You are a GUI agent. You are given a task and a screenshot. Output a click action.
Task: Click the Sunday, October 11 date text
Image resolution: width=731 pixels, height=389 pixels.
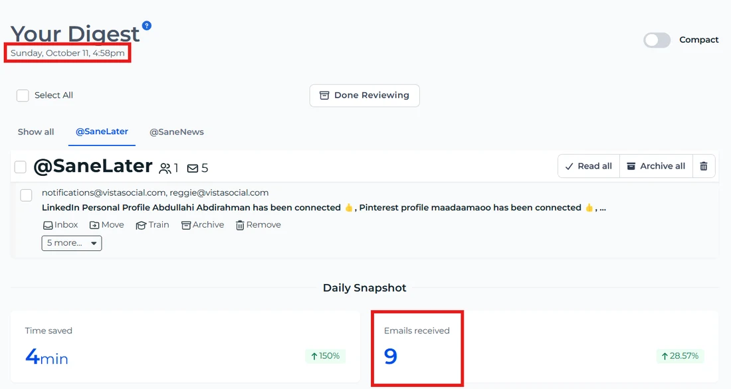pos(68,53)
